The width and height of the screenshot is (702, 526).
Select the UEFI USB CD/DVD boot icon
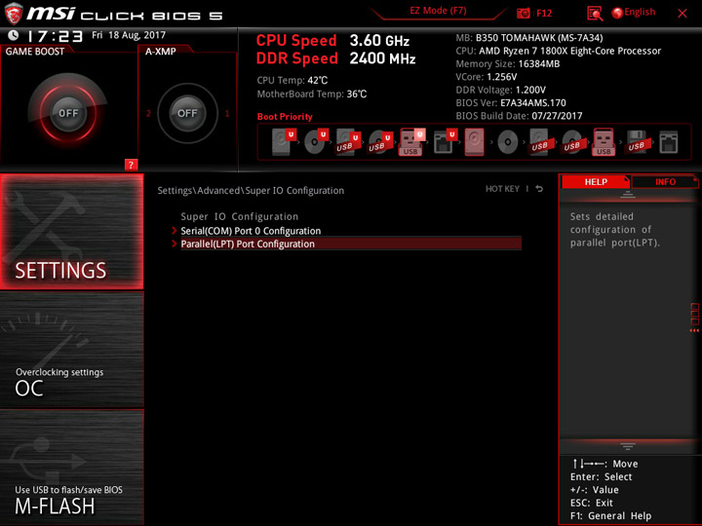point(380,142)
